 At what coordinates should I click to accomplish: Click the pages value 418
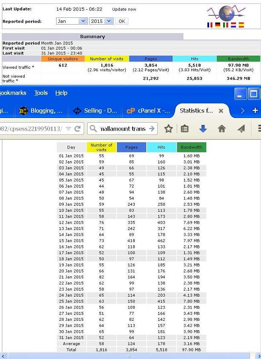tap(131, 241)
